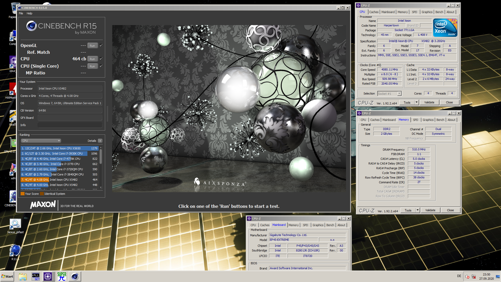This screenshot has width=501, height=282.
Task: Toggle the CPU (Single Core) checkmark
Action: [101, 66]
